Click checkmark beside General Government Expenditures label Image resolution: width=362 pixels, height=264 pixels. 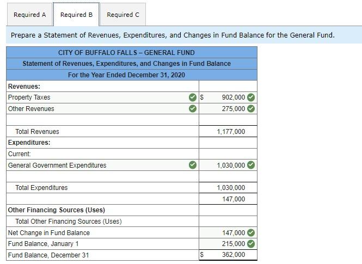193,165
